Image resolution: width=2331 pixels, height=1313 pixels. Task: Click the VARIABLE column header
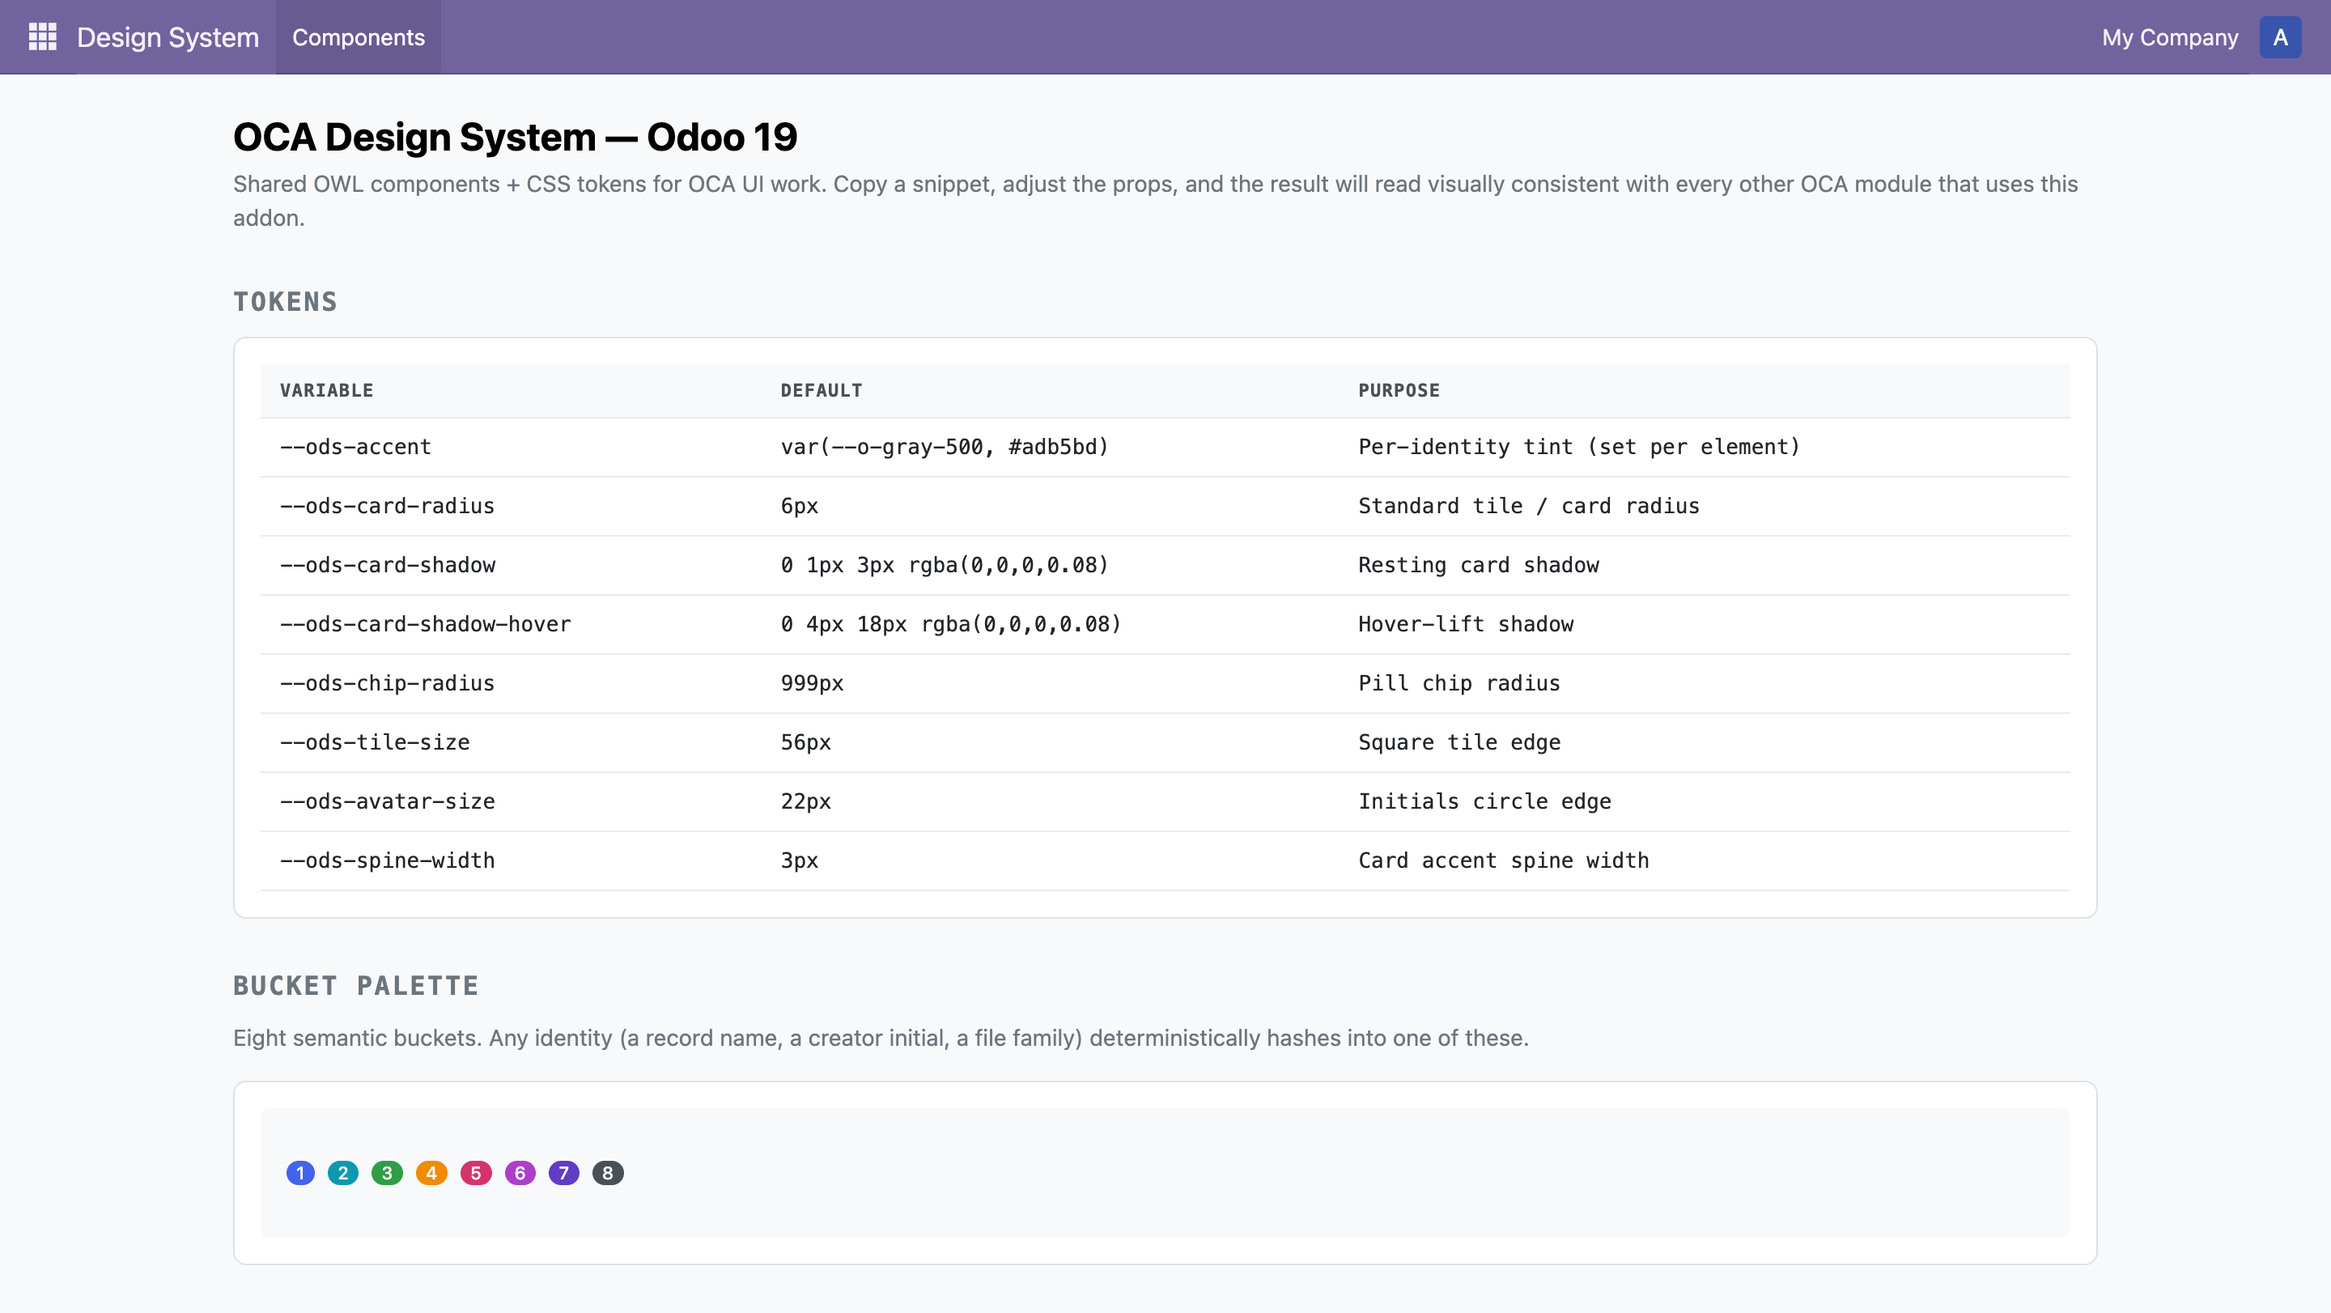pos(327,390)
